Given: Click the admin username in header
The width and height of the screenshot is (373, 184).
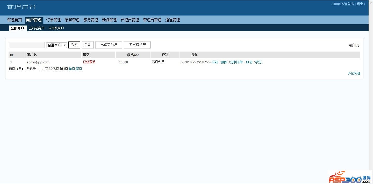Looking at the screenshot, I should pos(336,4).
